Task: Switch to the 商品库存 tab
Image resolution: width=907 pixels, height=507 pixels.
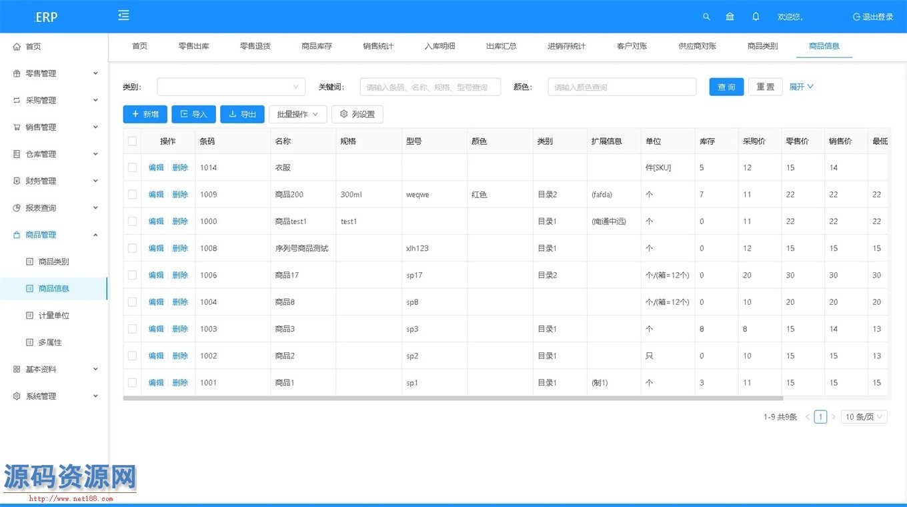Action: 317,46
